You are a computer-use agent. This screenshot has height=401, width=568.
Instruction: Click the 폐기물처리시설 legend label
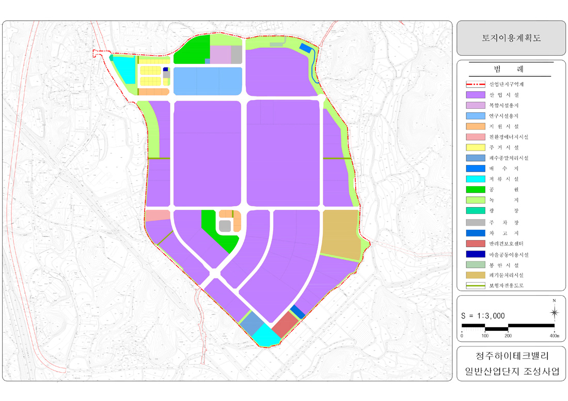point(507,275)
